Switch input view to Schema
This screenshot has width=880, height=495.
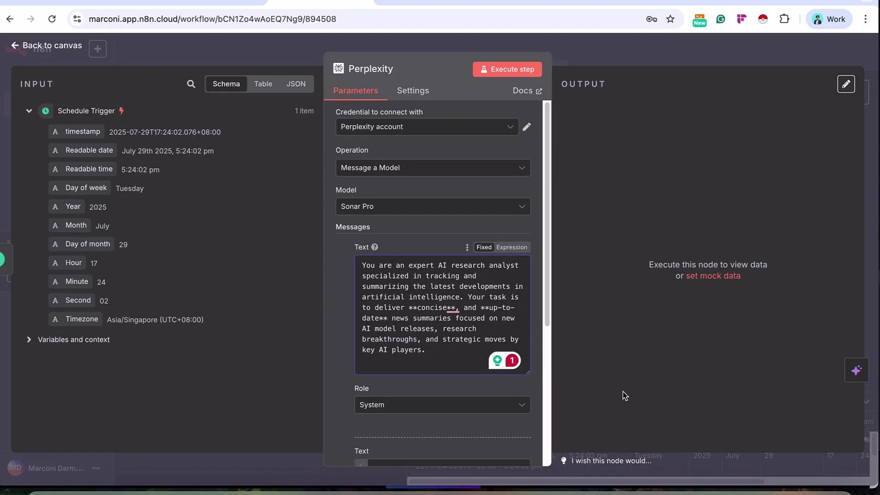coord(226,84)
